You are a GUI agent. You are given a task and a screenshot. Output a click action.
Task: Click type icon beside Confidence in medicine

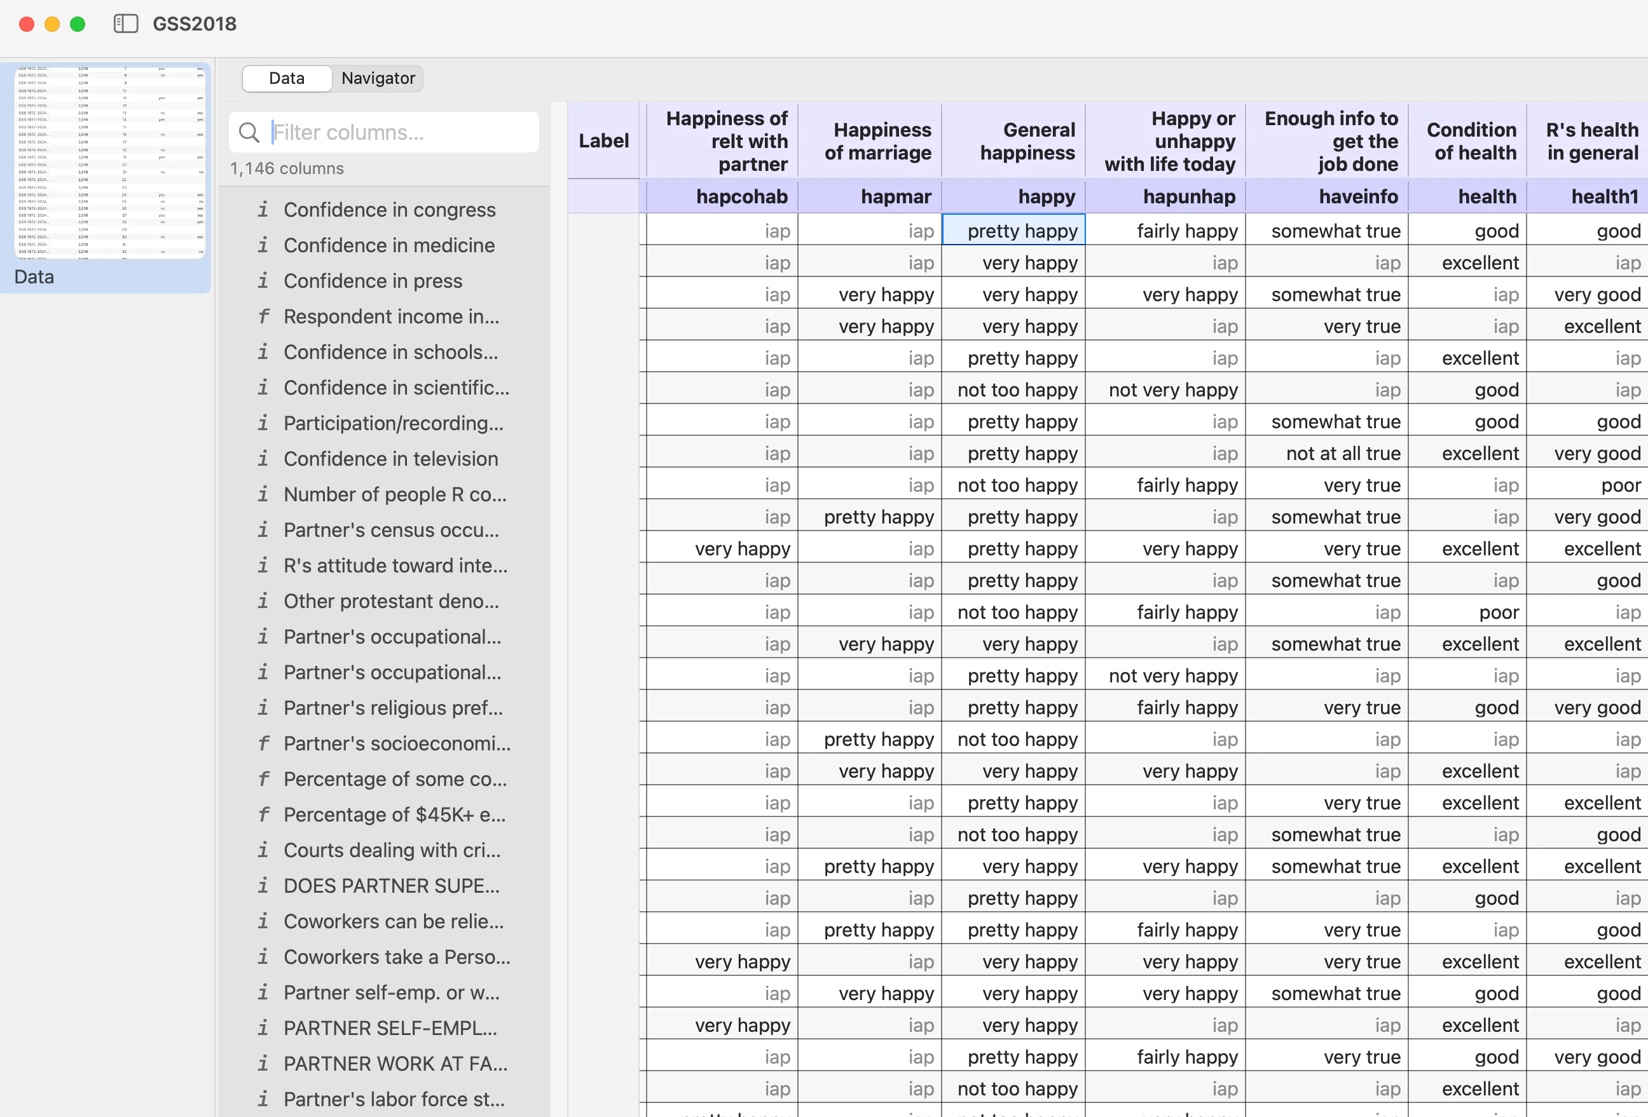[263, 245]
